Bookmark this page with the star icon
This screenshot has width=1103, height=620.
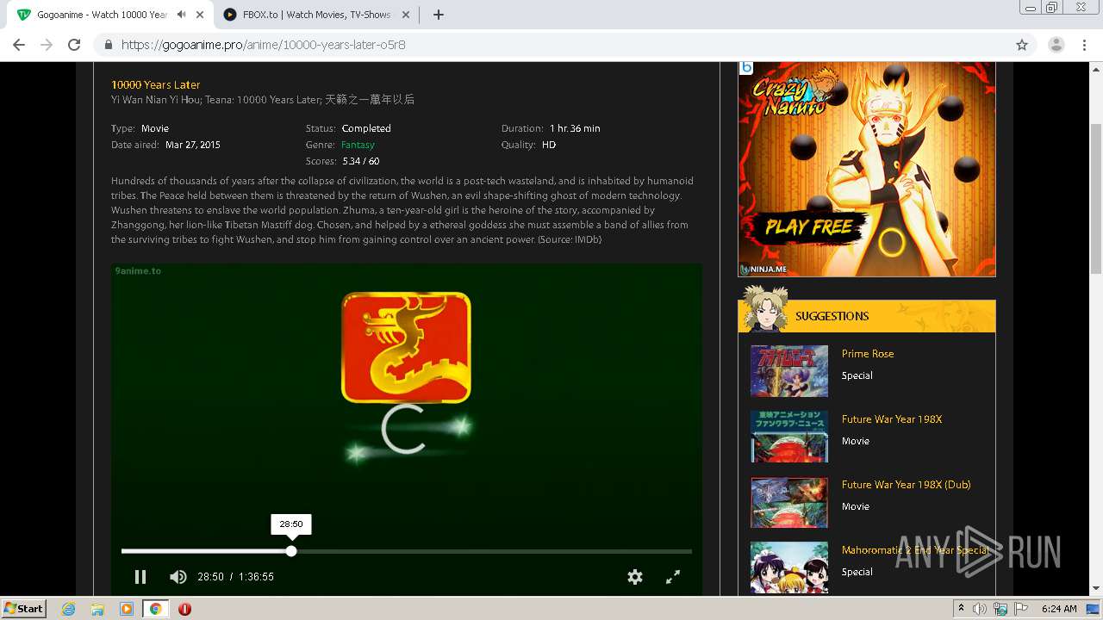(1022, 45)
